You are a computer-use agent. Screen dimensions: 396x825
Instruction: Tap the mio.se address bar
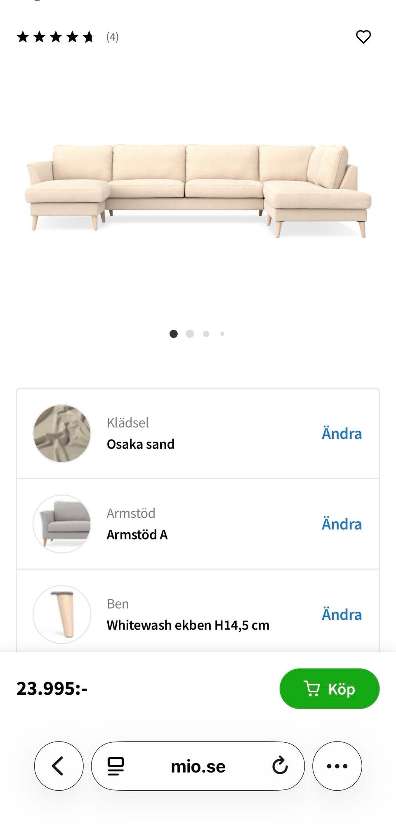point(198,767)
